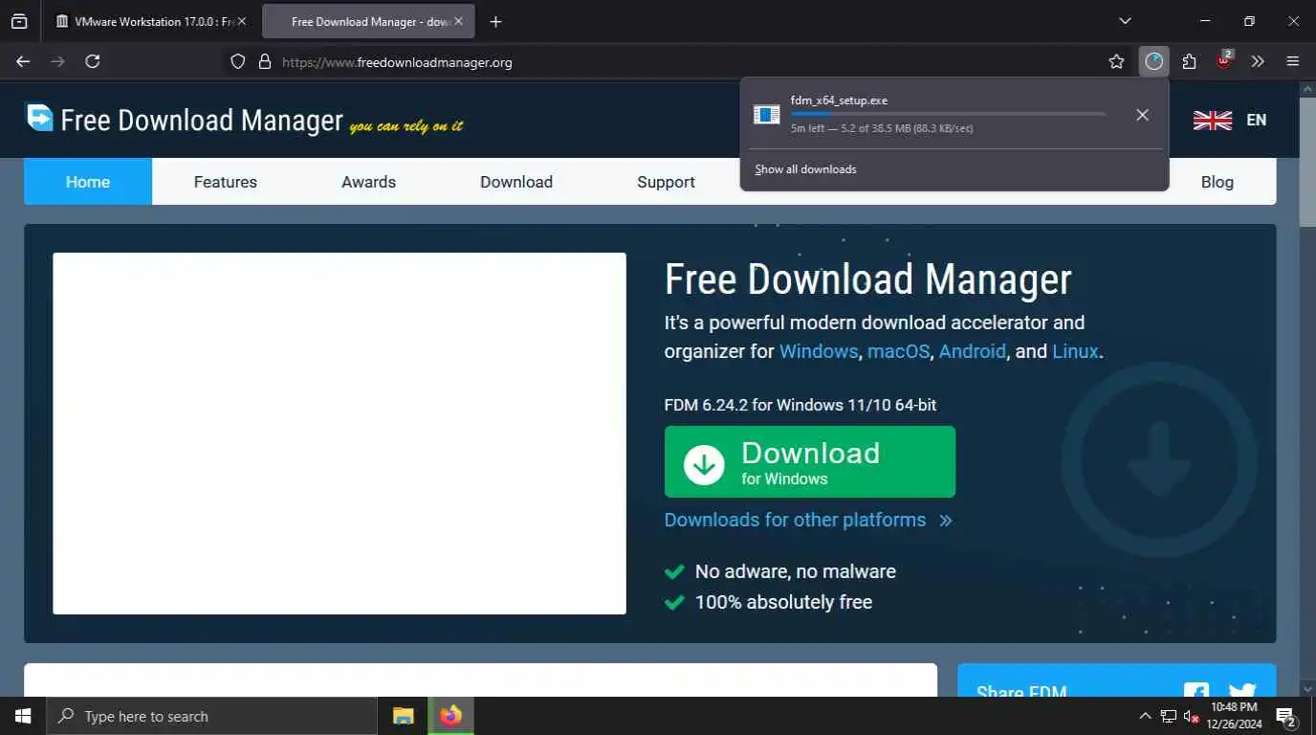Click the taskbar search box
The image size is (1316, 735).
[x=211, y=716]
